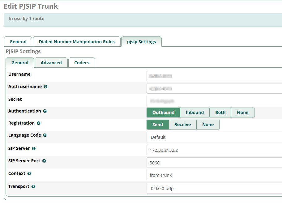
Task: Click the SIP Server address field
Action: click(x=214, y=150)
